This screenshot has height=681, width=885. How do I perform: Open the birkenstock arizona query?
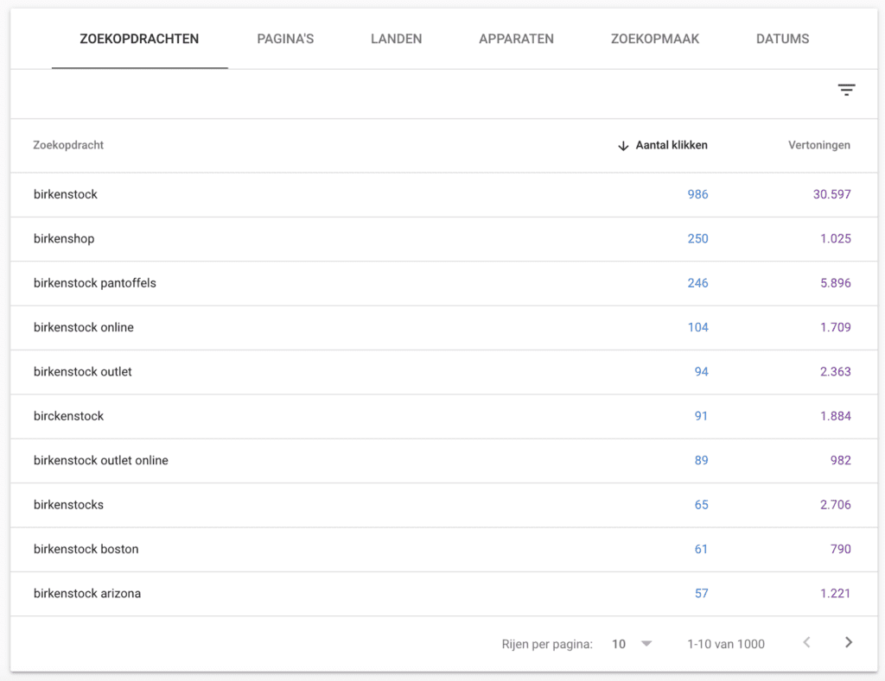tap(87, 593)
